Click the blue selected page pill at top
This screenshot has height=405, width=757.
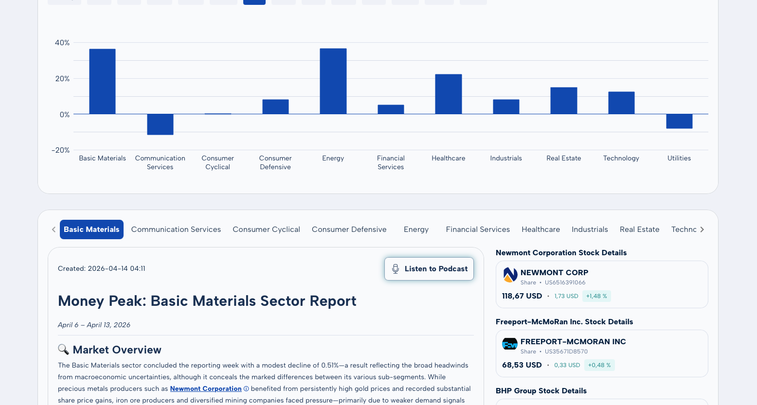coord(254,2)
